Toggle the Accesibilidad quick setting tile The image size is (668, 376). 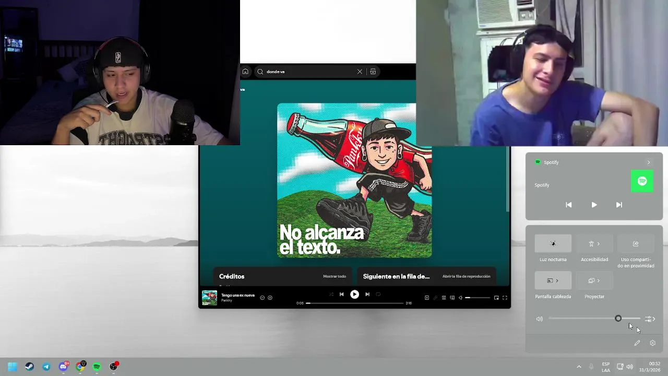(x=591, y=243)
